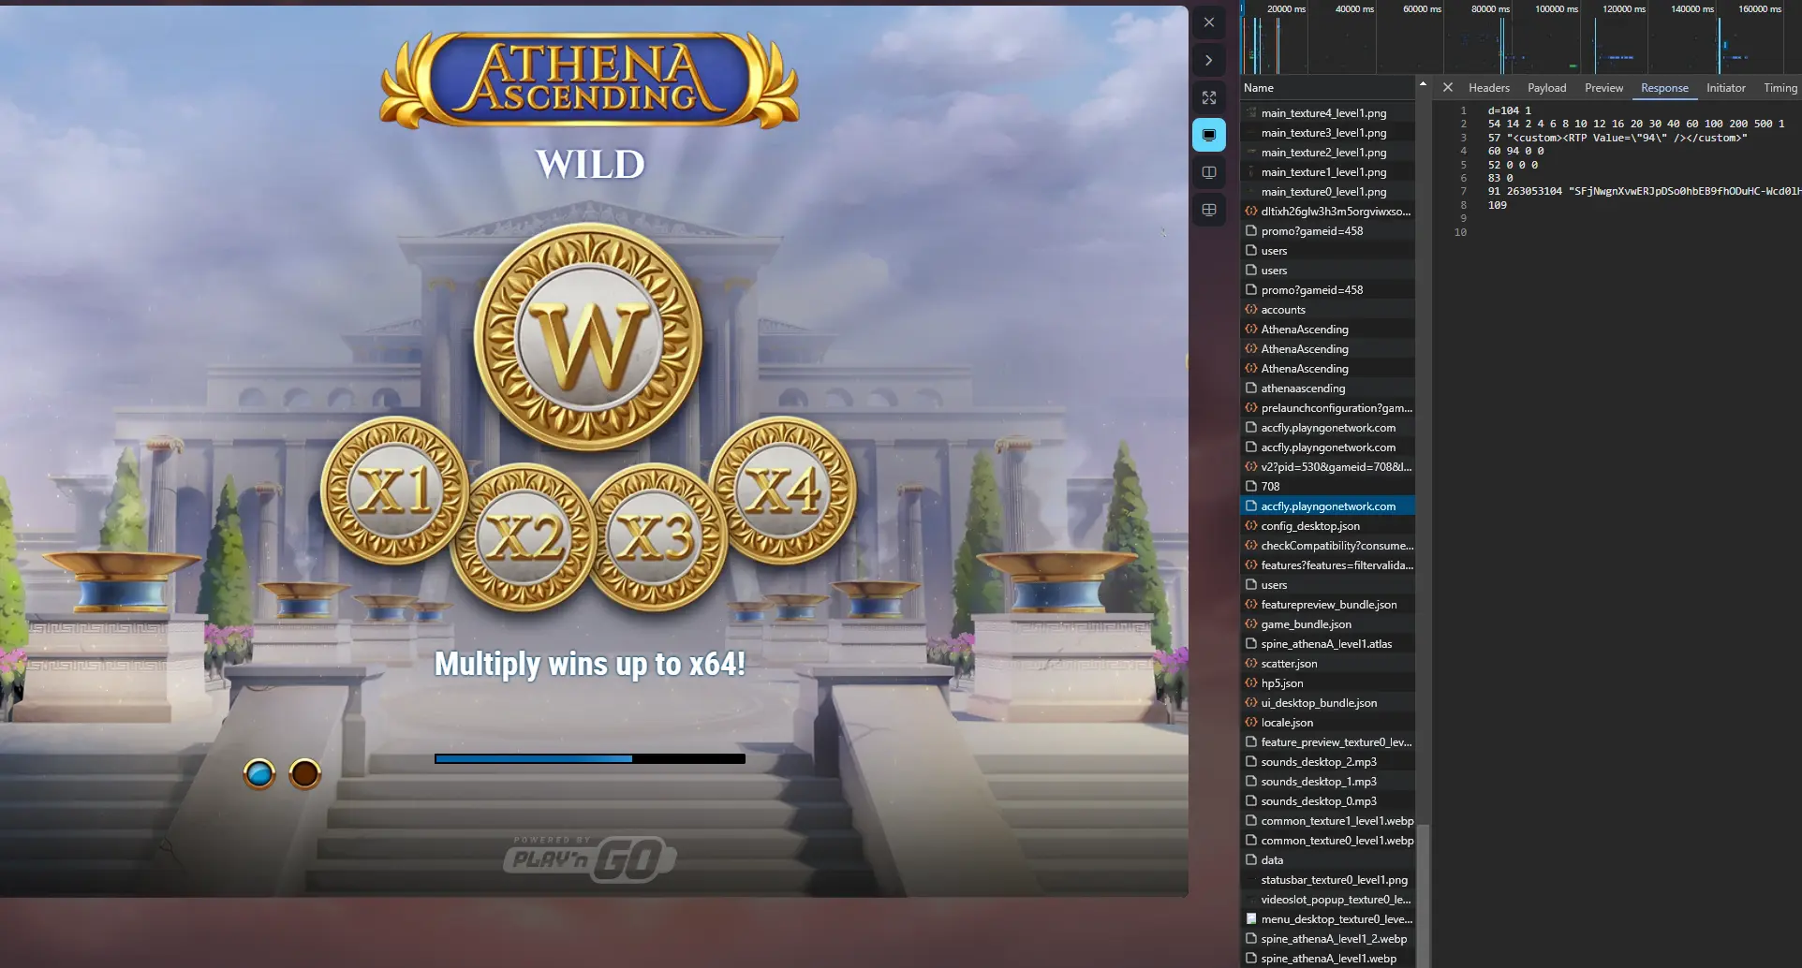1802x968 pixels.
Task: Select the common_texture1_level1.webp request
Action: [1327, 820]
